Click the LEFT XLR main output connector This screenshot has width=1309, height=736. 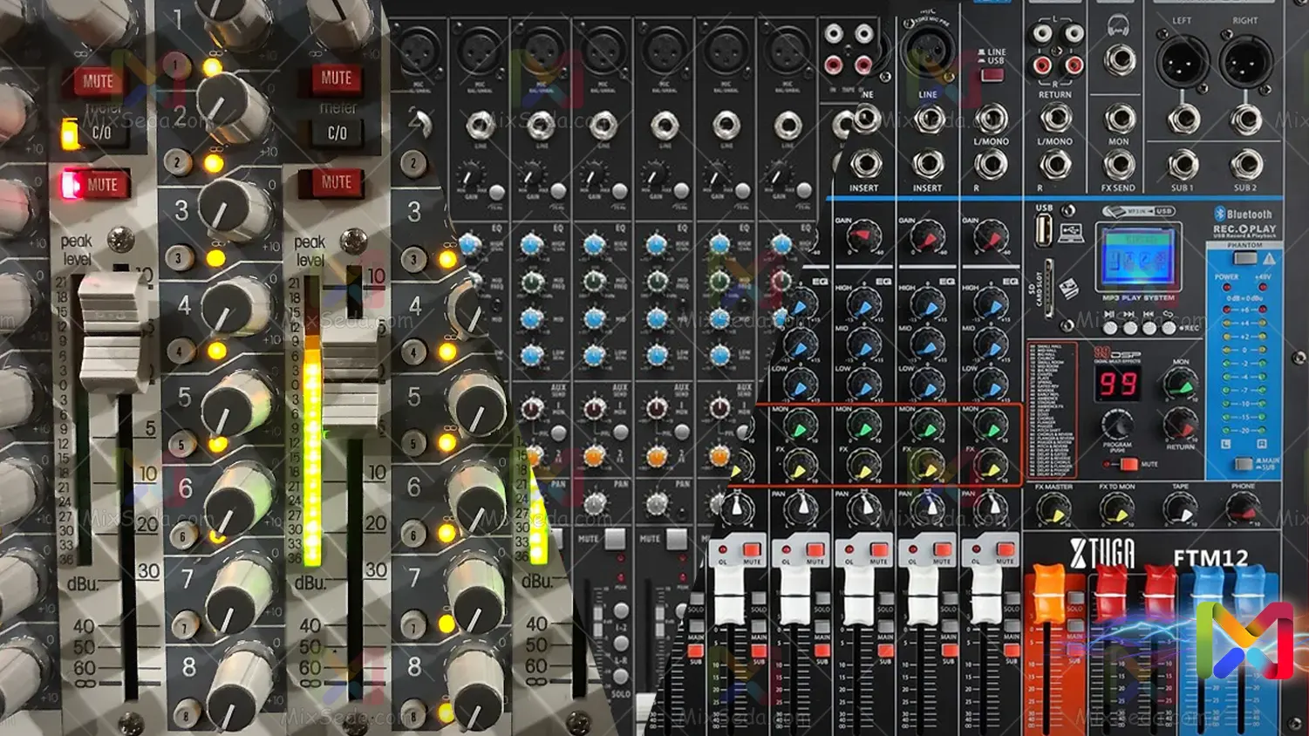[x=1181, y=63]
